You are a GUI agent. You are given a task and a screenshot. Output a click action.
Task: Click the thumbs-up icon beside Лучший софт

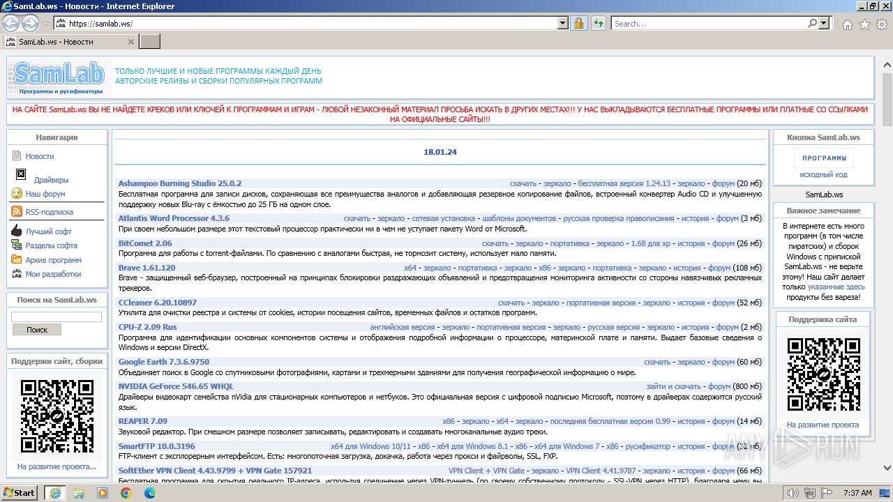(17, 231)
